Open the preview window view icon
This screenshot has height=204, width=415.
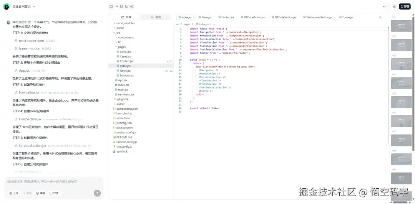click(x=111, y=7)
